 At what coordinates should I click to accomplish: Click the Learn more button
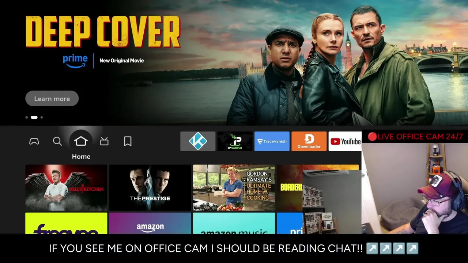click(x=52, y=99)
